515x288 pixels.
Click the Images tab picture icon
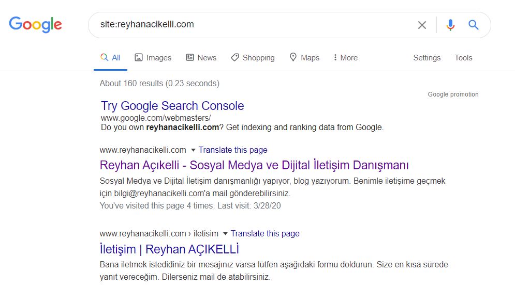pyautogui.click(x=139, y=57)
